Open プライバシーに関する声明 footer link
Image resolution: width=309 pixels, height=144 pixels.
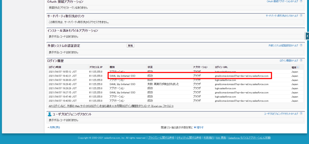click(161, 138)
